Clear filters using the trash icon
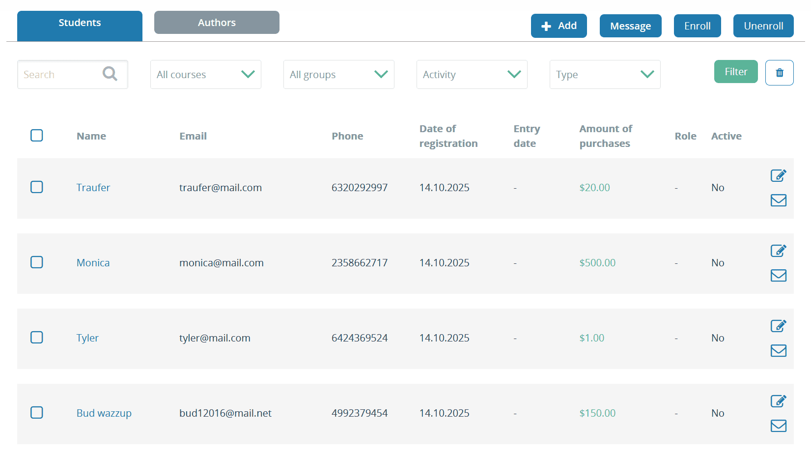 pos(780,72)
